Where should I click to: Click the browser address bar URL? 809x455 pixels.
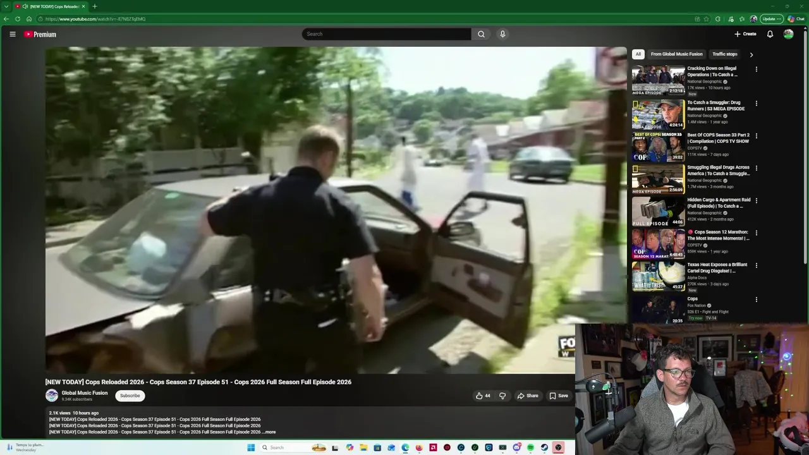(x=95, y=19)
